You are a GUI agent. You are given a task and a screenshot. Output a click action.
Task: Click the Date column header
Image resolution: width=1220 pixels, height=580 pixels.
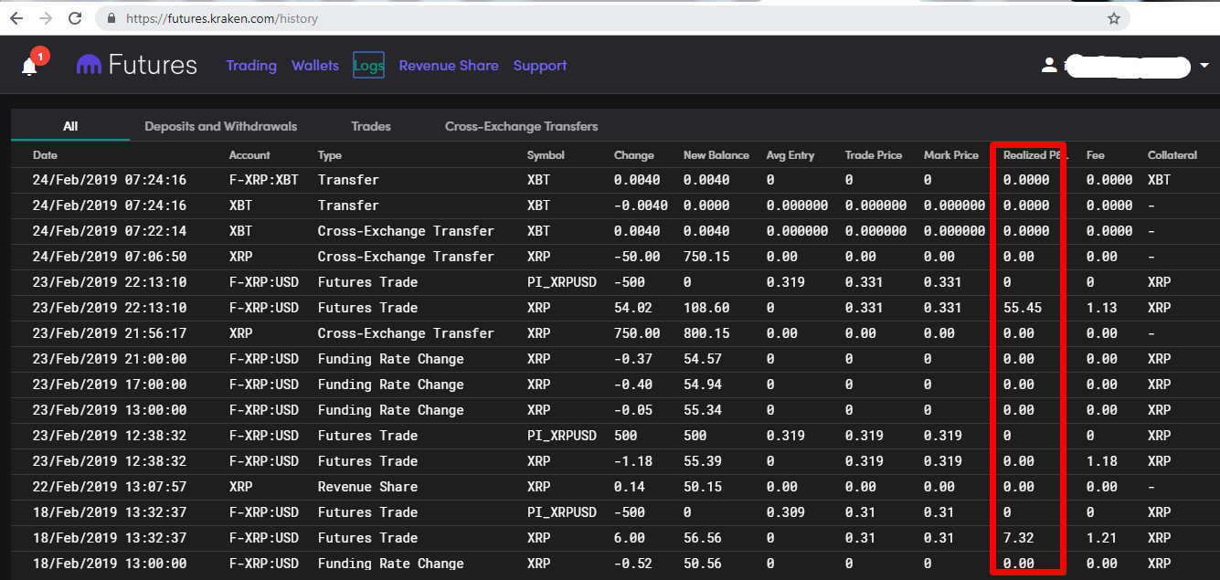pyautogui.click(x=44, y=155)
